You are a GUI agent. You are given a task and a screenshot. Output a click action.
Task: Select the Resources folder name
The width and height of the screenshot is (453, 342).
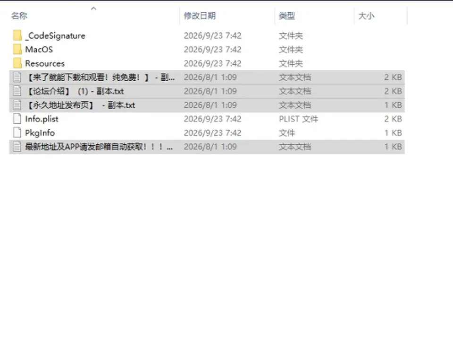pos(45,63)
